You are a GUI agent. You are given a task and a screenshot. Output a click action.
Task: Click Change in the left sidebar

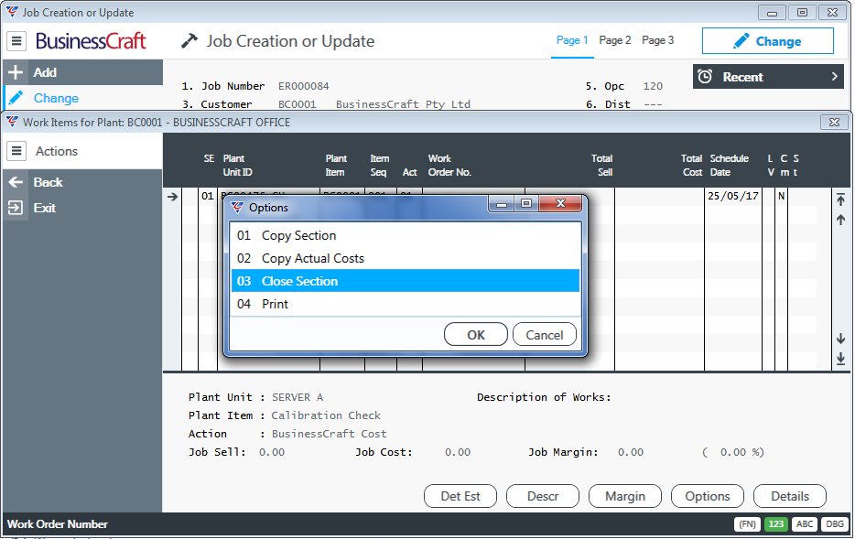(83, 98)
